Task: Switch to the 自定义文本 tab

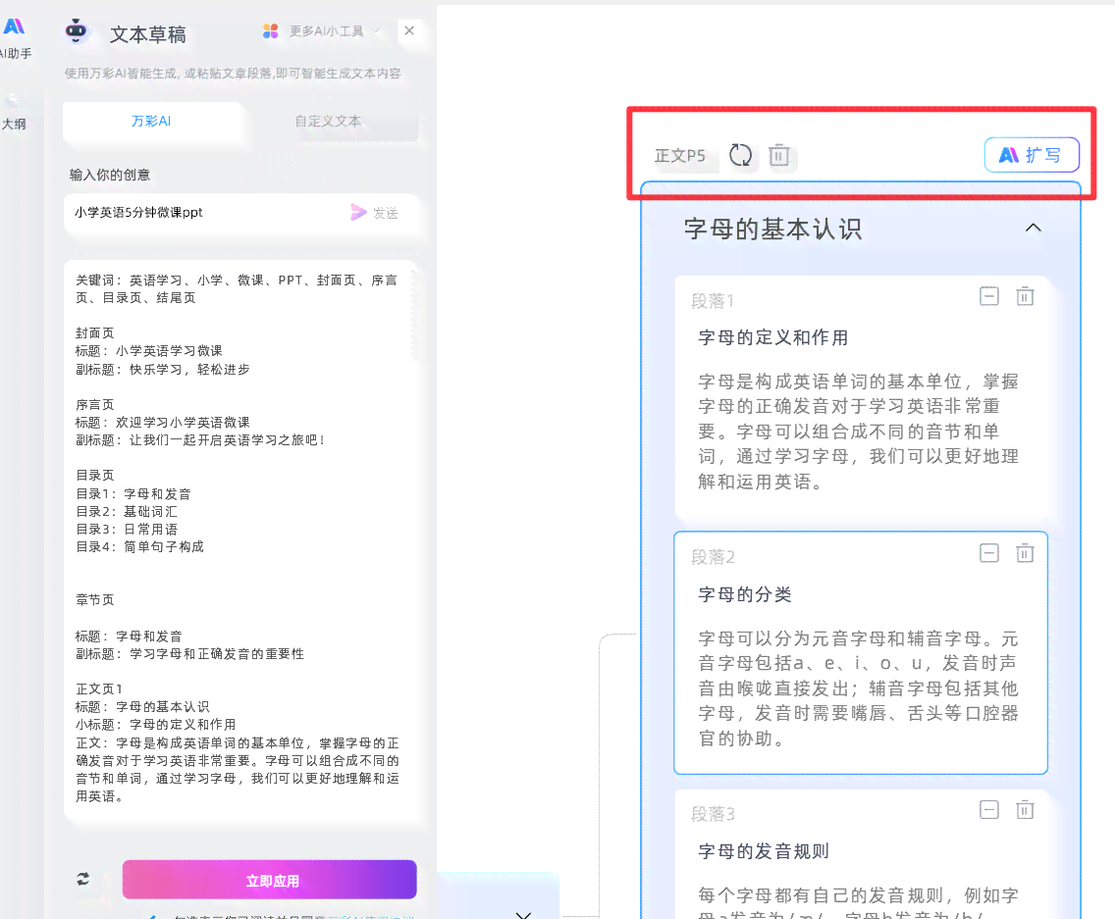Action: tap(328, 121)
